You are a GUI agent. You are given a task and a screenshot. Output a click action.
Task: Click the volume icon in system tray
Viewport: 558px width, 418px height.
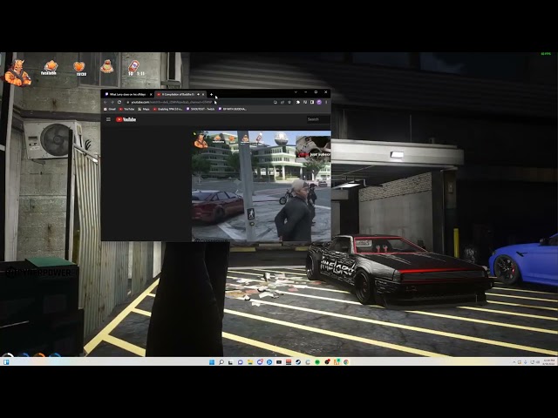point(538,362)
